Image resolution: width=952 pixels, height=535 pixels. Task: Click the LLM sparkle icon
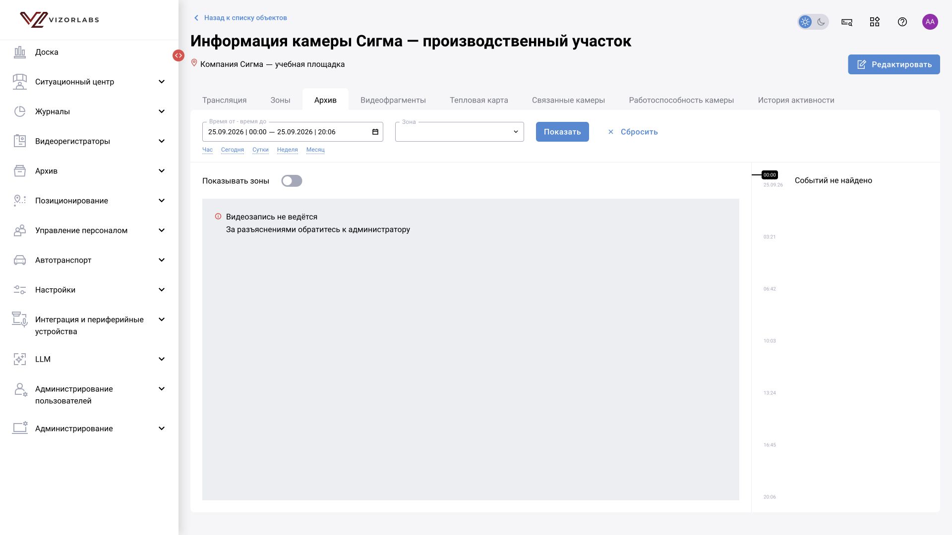20,359
